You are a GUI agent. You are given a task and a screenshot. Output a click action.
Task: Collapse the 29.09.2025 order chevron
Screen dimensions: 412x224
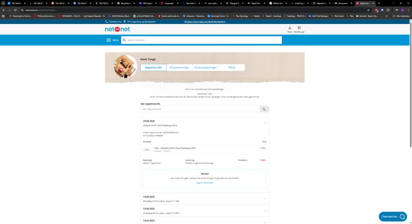(265, 123)
